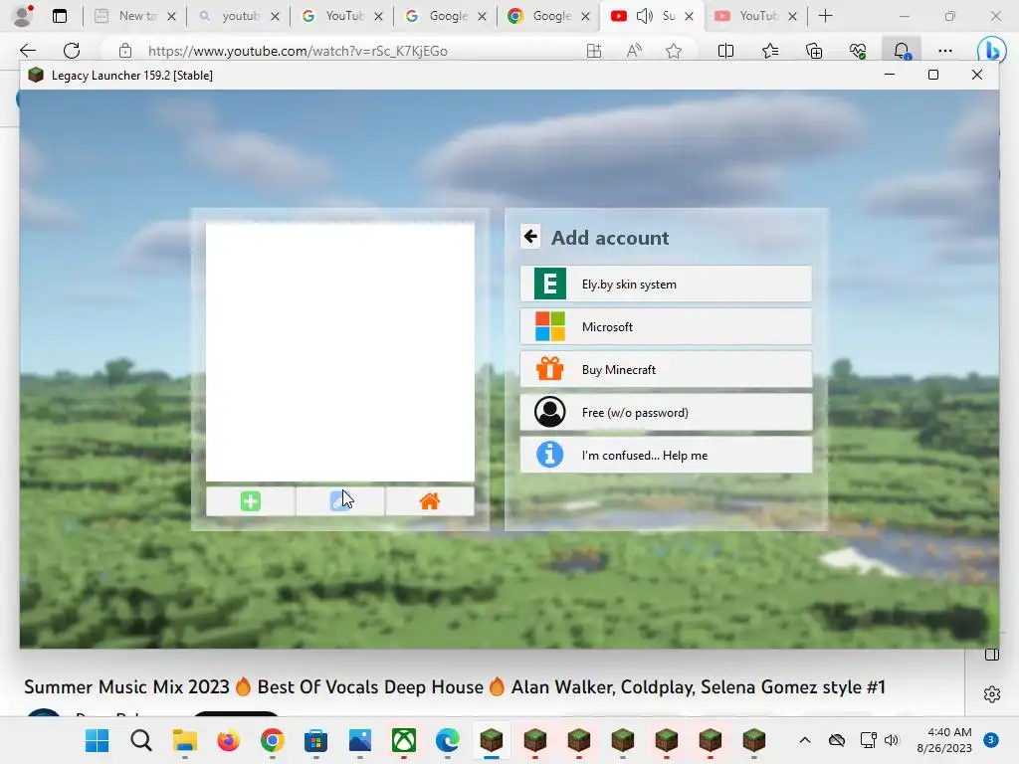Launch Chrome from the taskbar
The image size is (1019, 764).
pos(273,740)
